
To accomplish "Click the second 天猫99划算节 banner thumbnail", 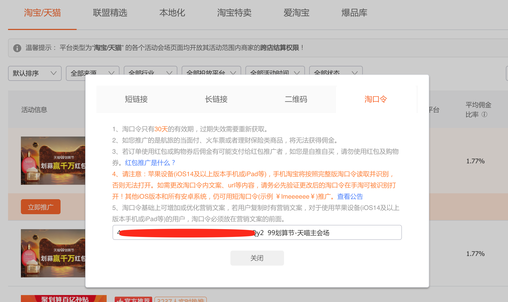I will 53,253.
